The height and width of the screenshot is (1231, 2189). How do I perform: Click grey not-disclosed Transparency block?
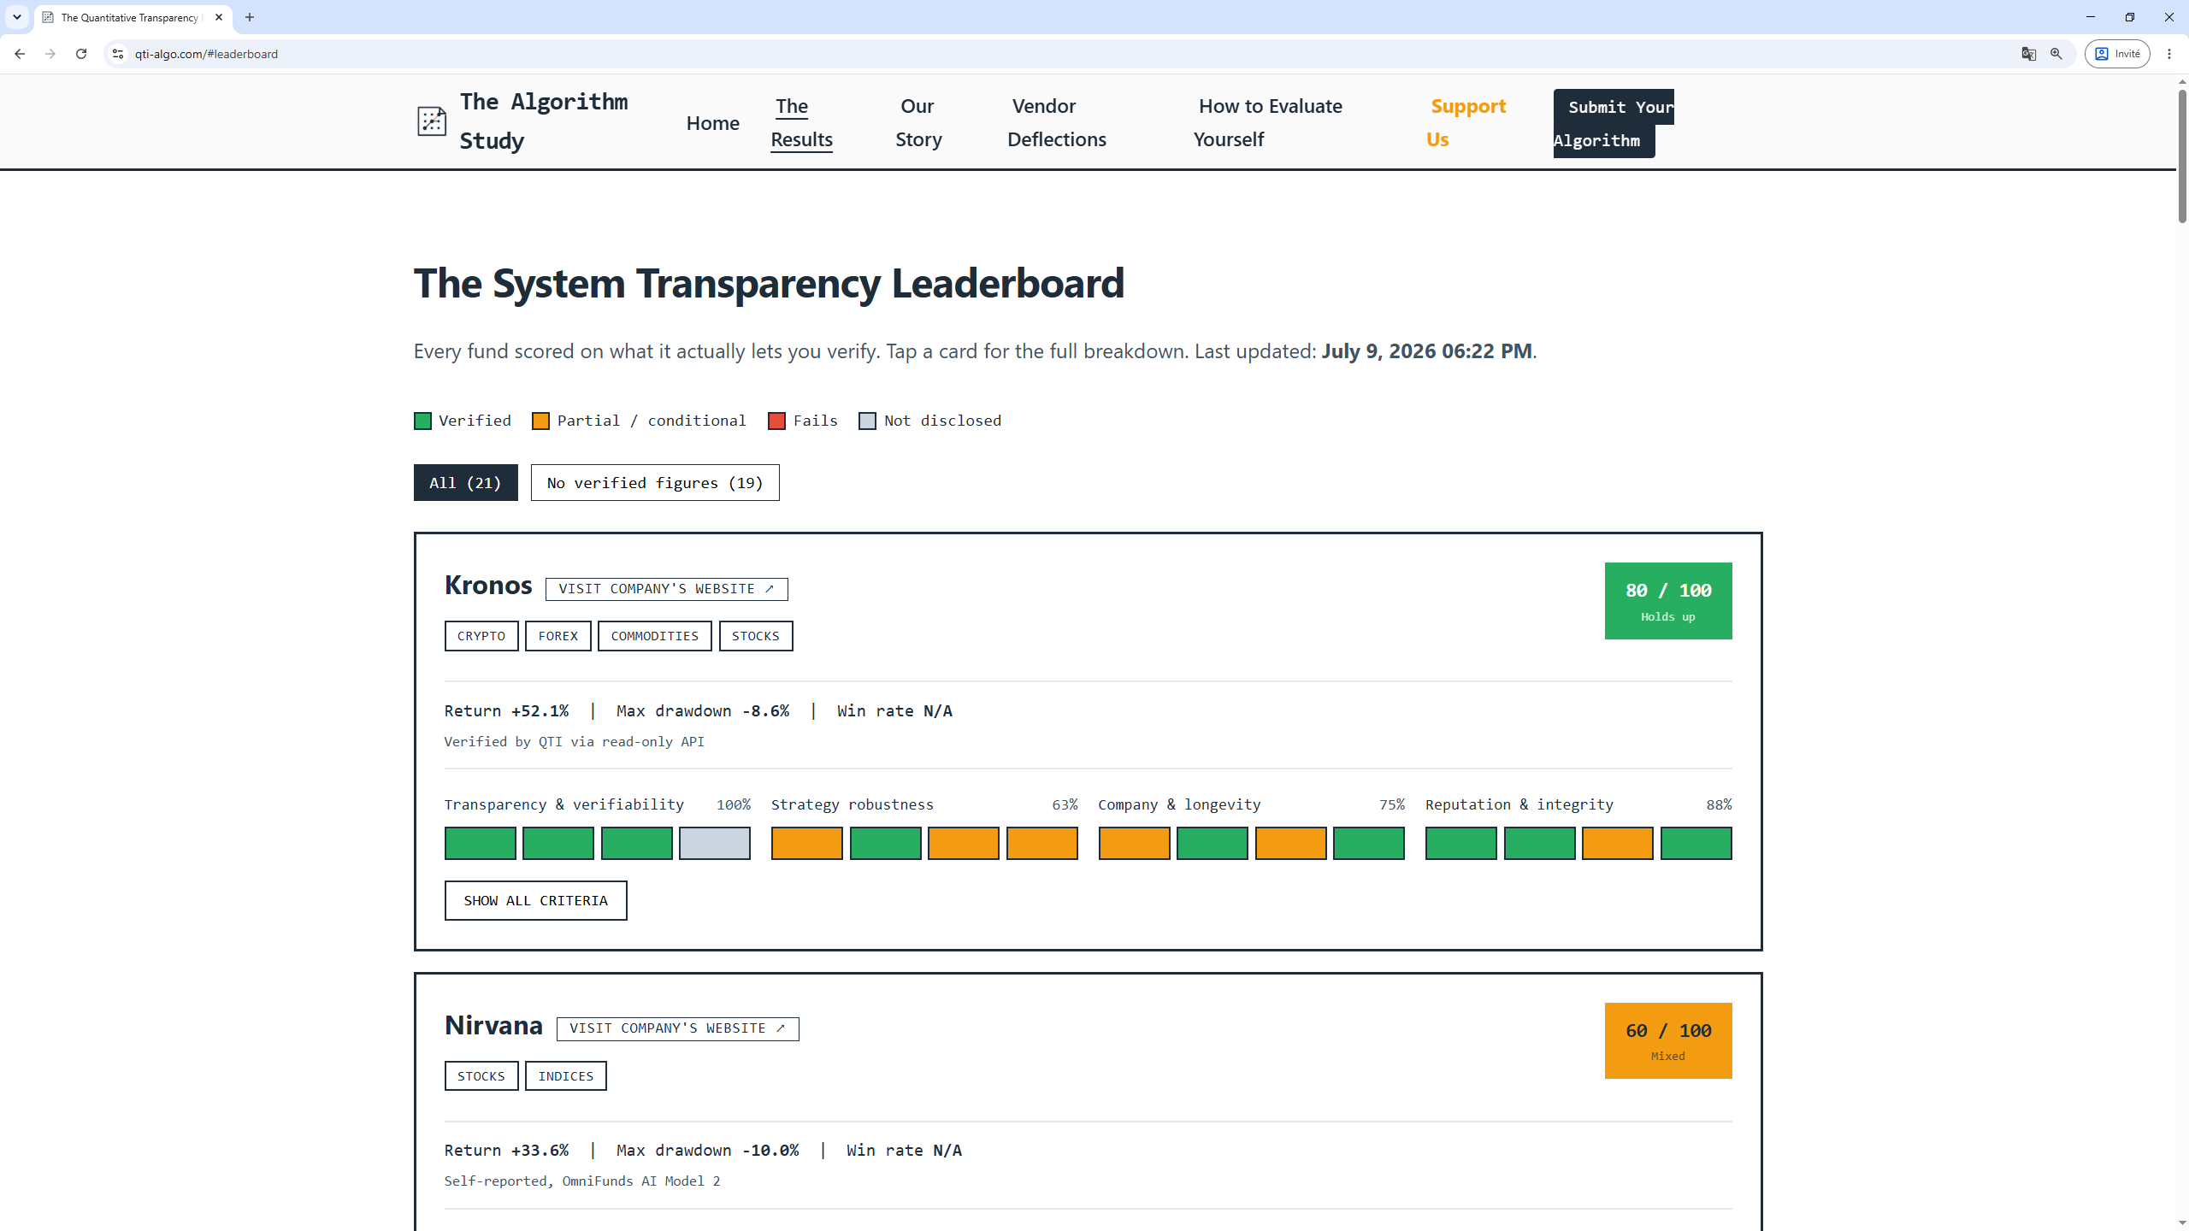pos(715,843)
